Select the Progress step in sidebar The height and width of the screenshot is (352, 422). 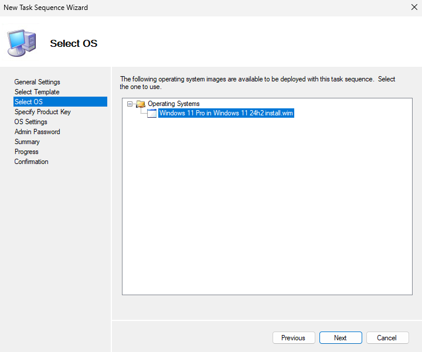26,152
